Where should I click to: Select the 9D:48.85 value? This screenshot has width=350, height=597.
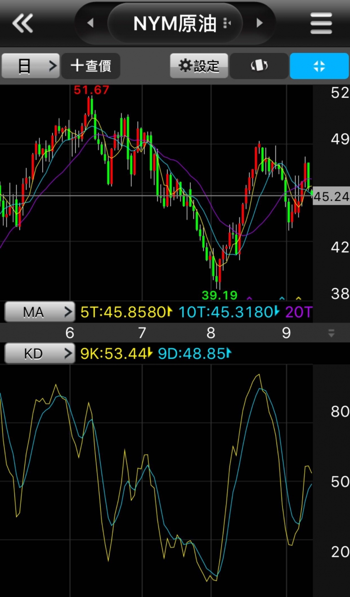[194, 353]
